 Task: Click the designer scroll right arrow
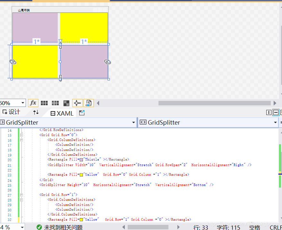pos(275,103)
